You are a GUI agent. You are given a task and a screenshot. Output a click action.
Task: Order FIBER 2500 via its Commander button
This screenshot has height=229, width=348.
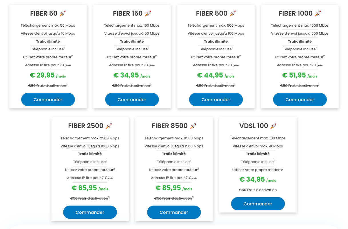point(90,212)
